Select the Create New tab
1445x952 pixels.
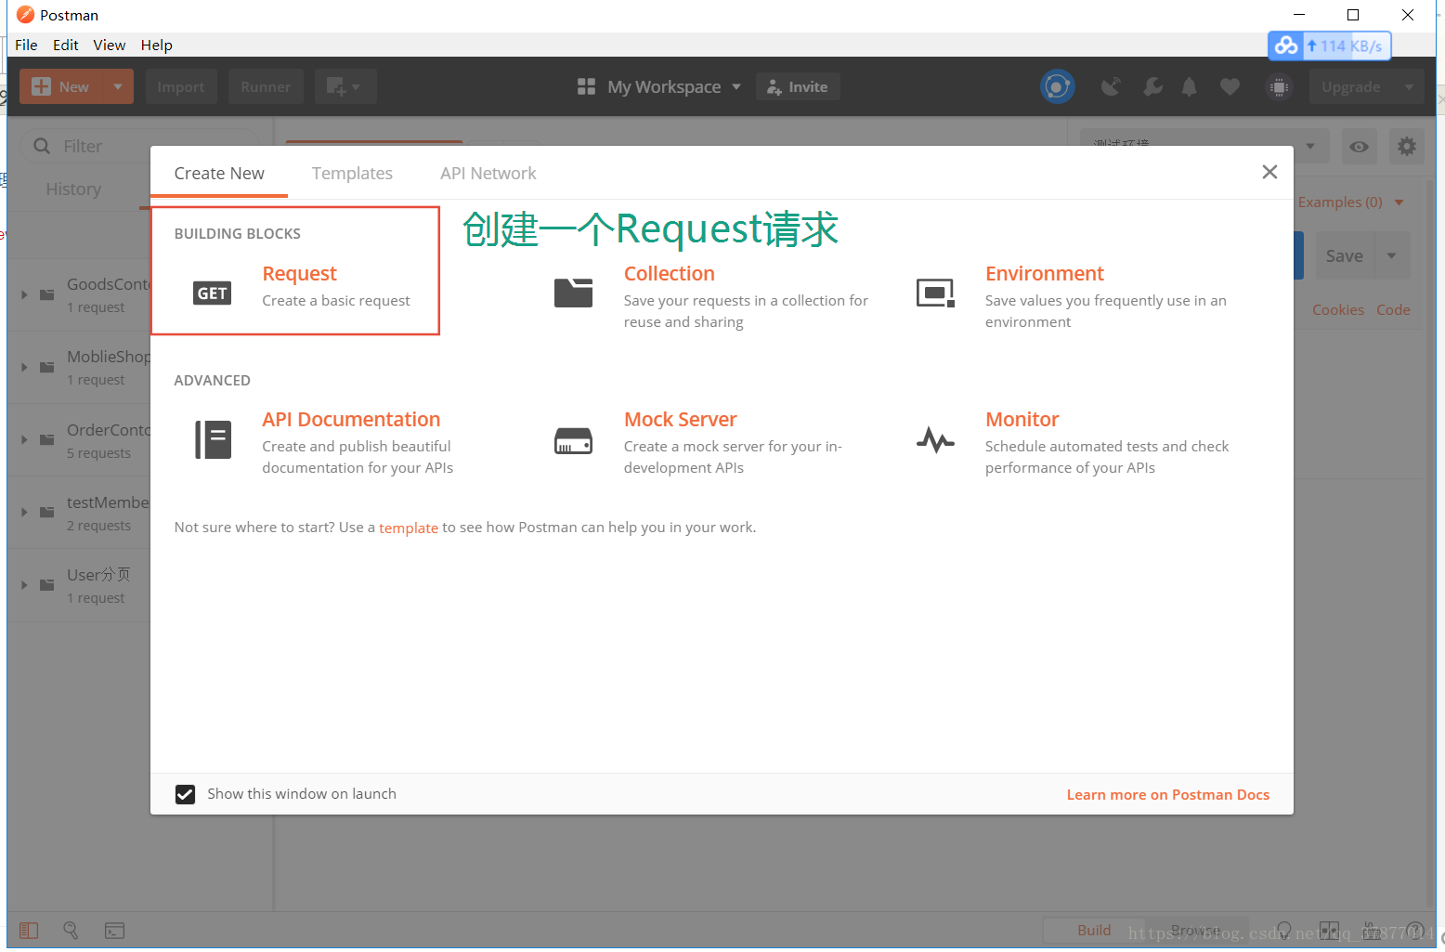219,173
